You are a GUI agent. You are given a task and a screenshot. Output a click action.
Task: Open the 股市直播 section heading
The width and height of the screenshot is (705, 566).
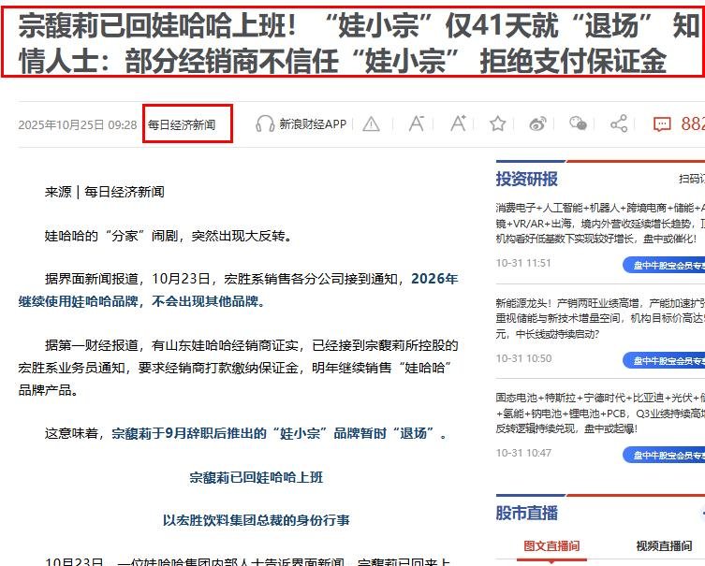(526, 513)
